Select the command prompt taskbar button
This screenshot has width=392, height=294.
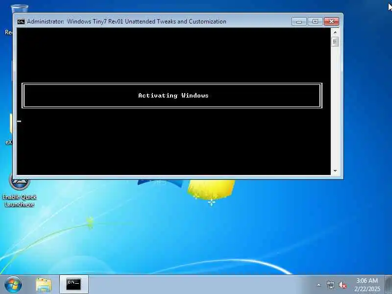click(74, 285)
